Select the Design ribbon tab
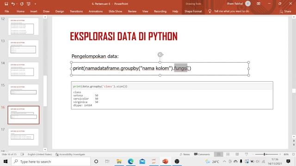This screenshot has width=296, height=166. click(x=60, y=11)
